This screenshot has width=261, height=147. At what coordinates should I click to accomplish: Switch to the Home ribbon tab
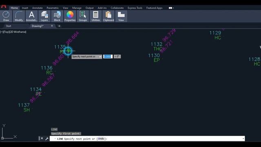14,8
